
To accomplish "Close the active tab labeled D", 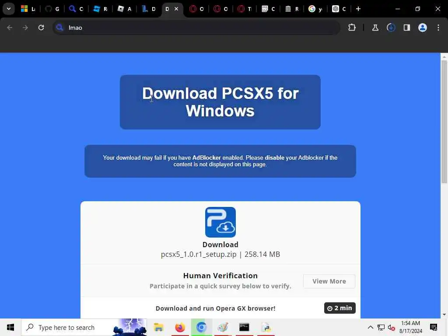I will (176, 9).
